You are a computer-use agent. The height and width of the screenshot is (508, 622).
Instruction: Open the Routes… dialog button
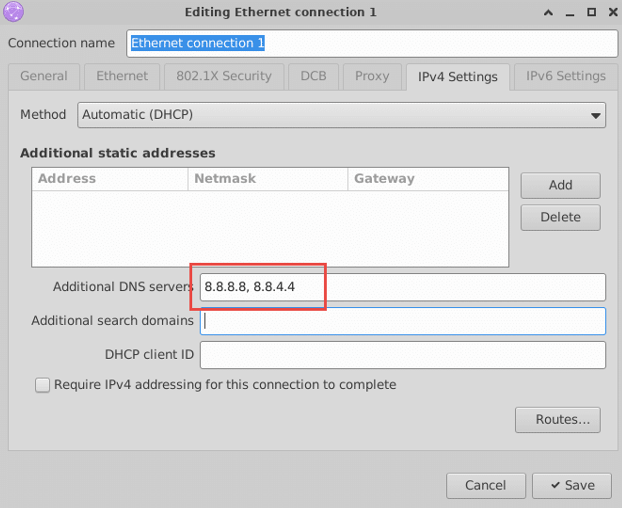tap(558, 420)
